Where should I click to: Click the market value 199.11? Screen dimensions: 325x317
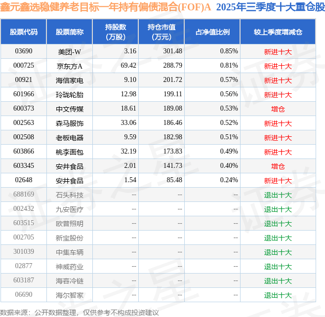click(x=172, y=94)
